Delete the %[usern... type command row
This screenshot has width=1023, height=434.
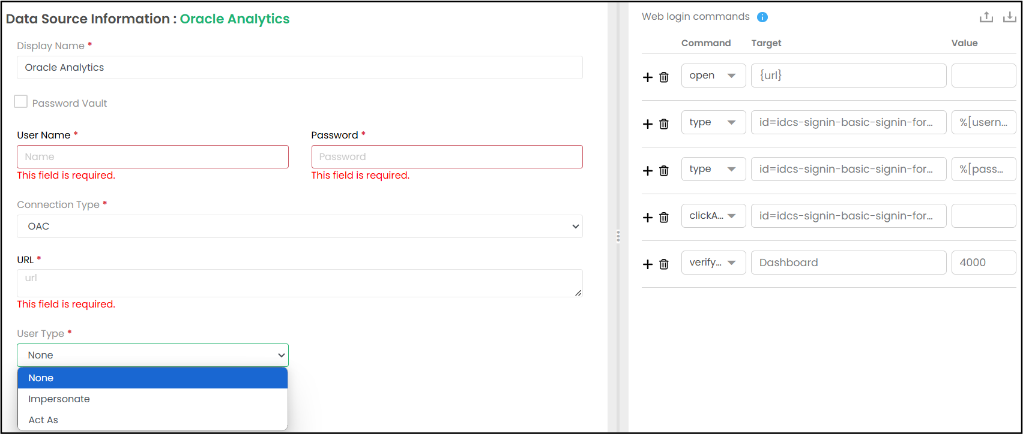(664, 123)
